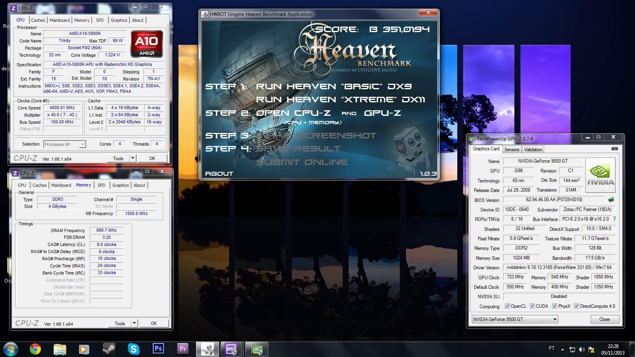Click GPU-Z title bar app icon
Viewport: 635px width, 357px height.
(x=472, y=138)
